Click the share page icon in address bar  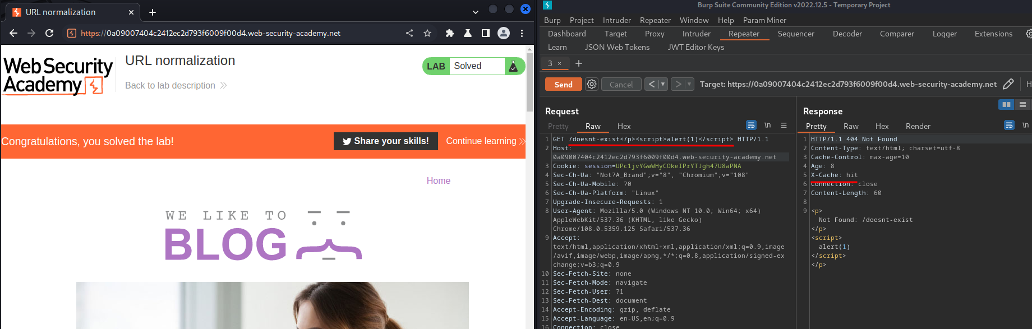tap(409, 33)
